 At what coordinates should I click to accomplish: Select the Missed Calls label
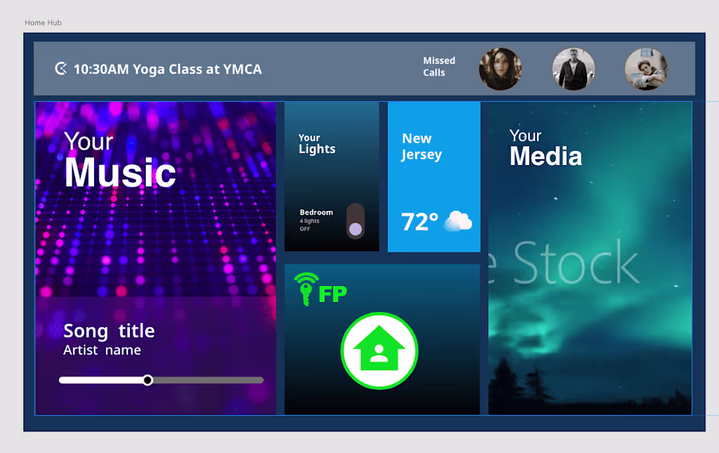[439, 66]
